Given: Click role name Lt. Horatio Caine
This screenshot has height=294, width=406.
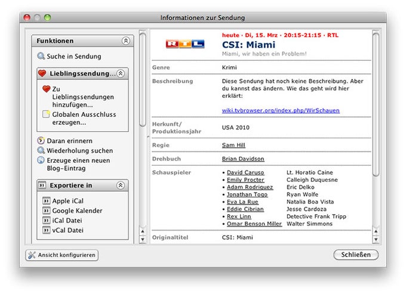Looking at the screenshot, I should click(310, 172).
